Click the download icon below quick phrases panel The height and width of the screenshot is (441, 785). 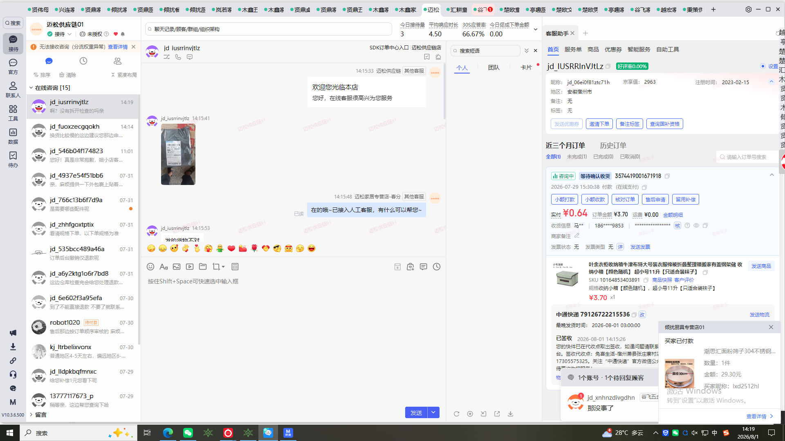click(511, 414)
